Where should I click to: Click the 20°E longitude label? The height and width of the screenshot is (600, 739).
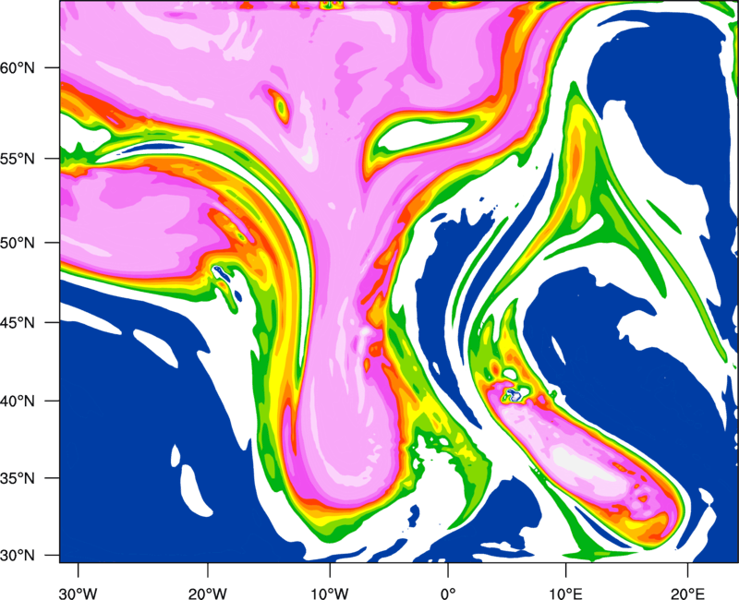coord(687,593)
